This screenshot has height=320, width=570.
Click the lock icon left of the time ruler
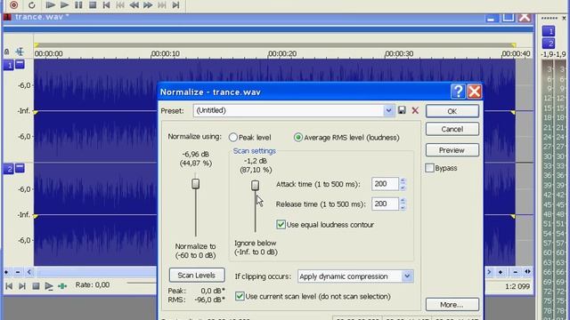(x=6, y=52)
